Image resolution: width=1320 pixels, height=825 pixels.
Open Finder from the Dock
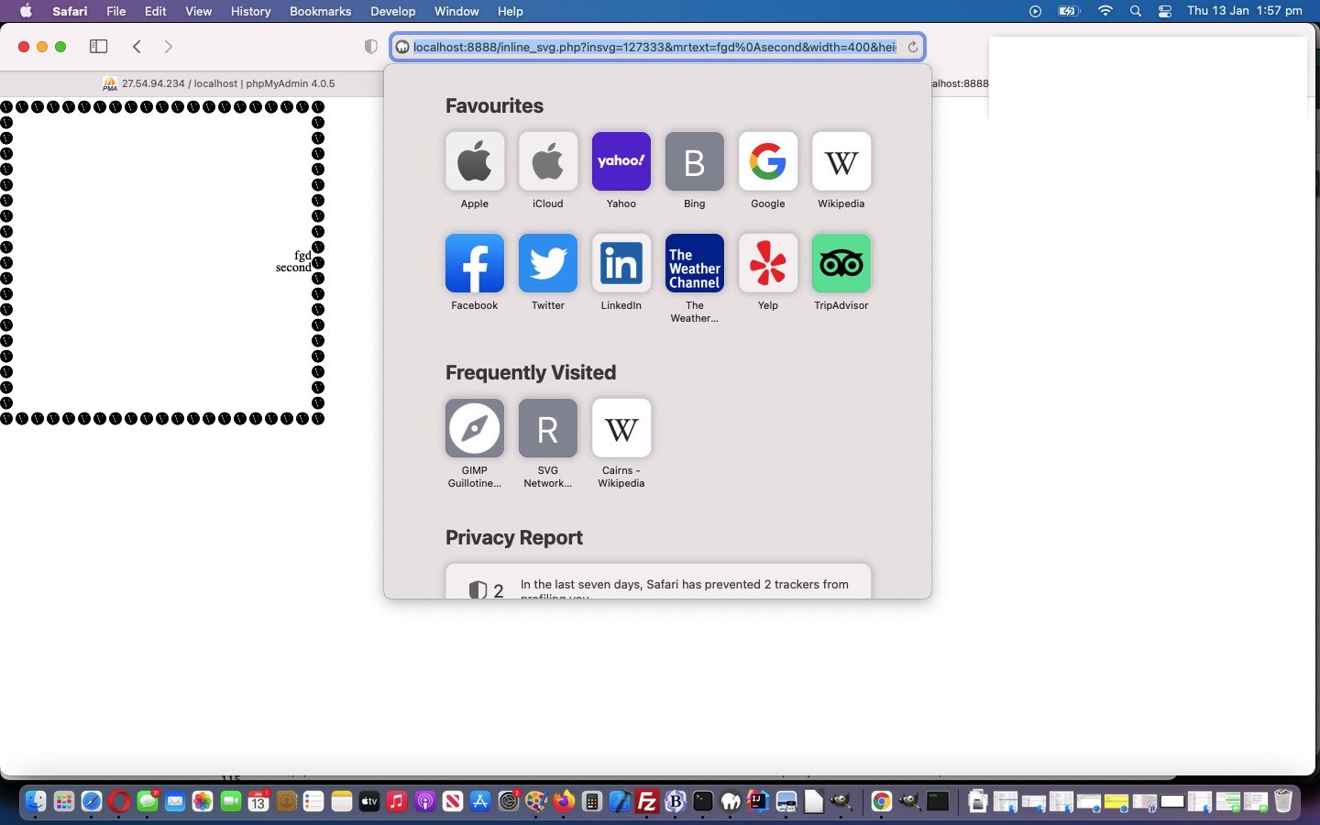coord(35,801)
